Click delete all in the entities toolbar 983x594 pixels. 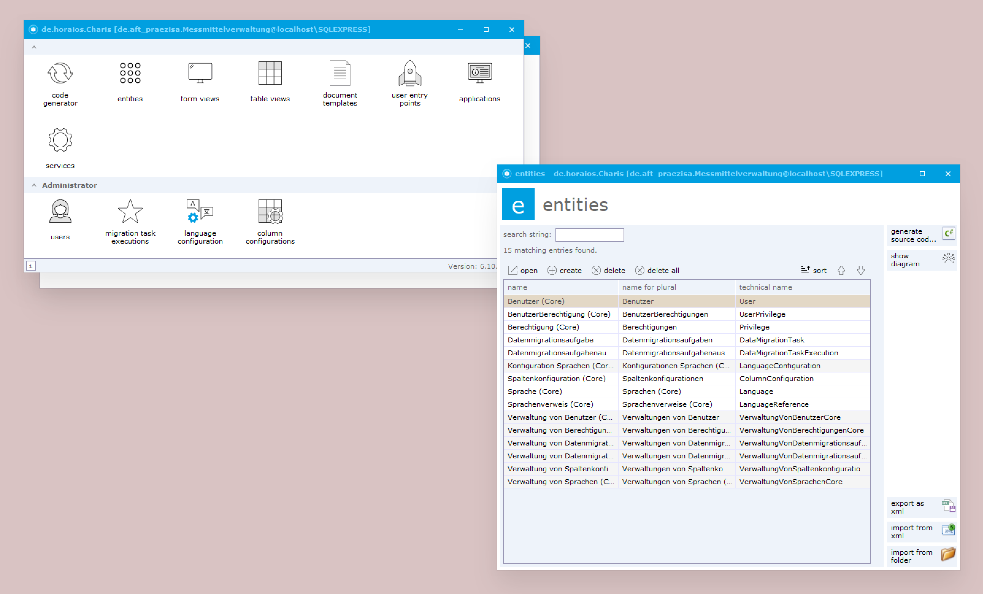[657, 271]
